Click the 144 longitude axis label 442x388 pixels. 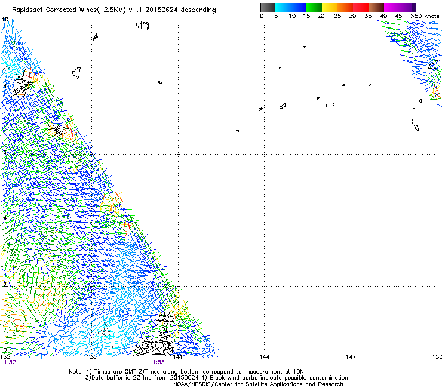[x=265, y=357]
